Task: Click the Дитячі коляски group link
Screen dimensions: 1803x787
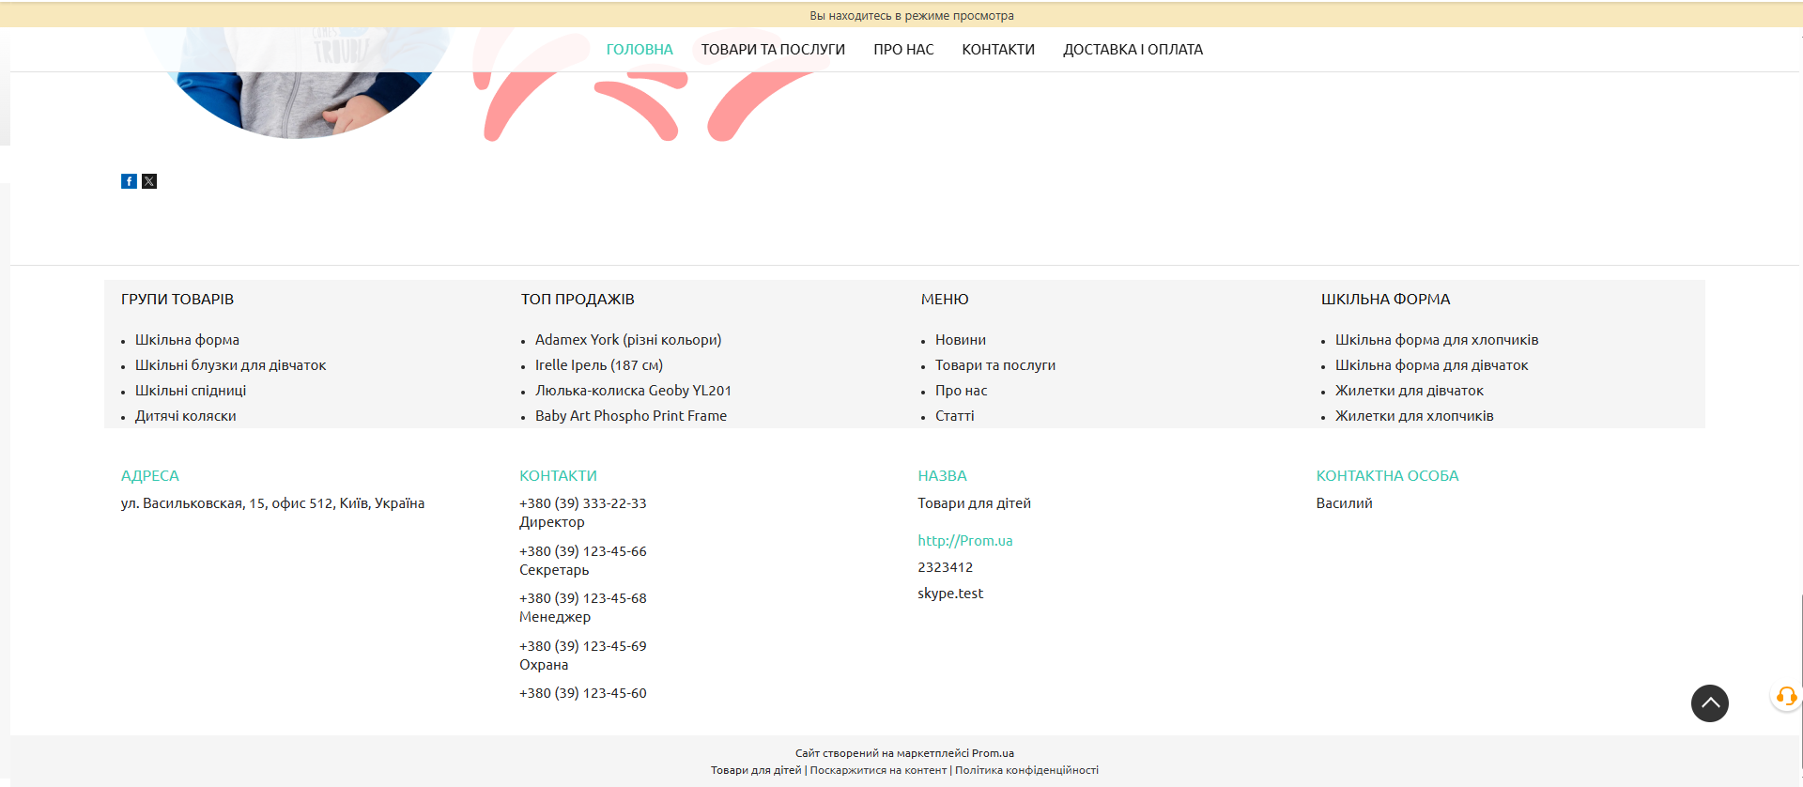Action: [x=185, y=416]
